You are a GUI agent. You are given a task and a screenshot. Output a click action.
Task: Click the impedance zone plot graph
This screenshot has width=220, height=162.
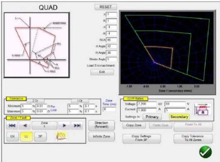[x=167, y=48]
